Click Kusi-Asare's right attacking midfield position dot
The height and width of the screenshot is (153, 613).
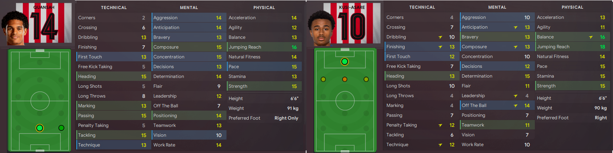click(x=366, y=79)
